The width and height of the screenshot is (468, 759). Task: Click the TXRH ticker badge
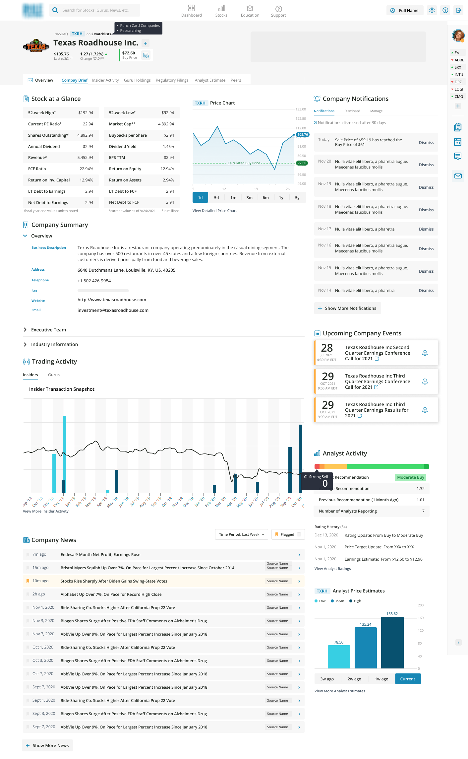[x=77, y=34]
